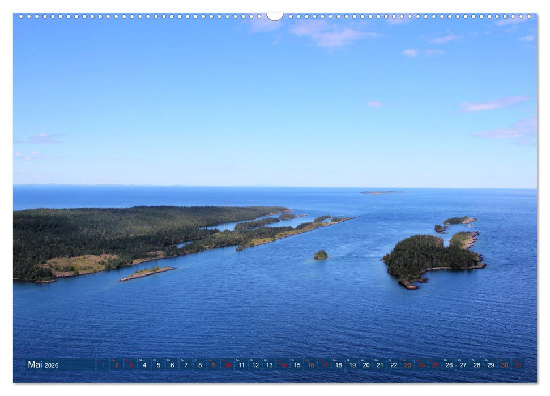This screenshot has width=550, height=396.
Task: Expand the midweek date 18 entry
Action: tap(338, 364)
